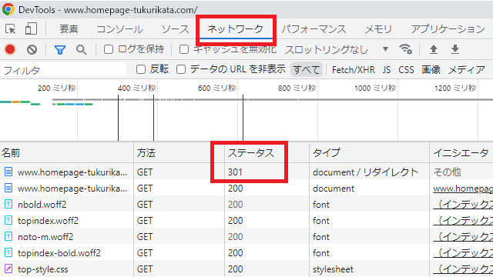The image size is (493, 277).
Task: Enable the キャッシュを無効化 checkbox
Action: [x=184, y=49]
